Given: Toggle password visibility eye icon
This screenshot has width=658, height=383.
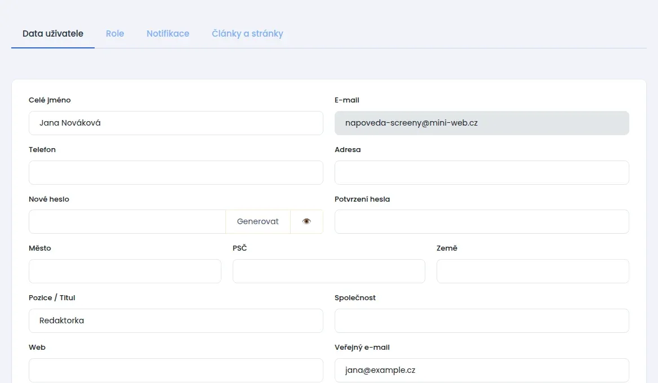Looking at the screenshot, I should click(x=307, y=221).
